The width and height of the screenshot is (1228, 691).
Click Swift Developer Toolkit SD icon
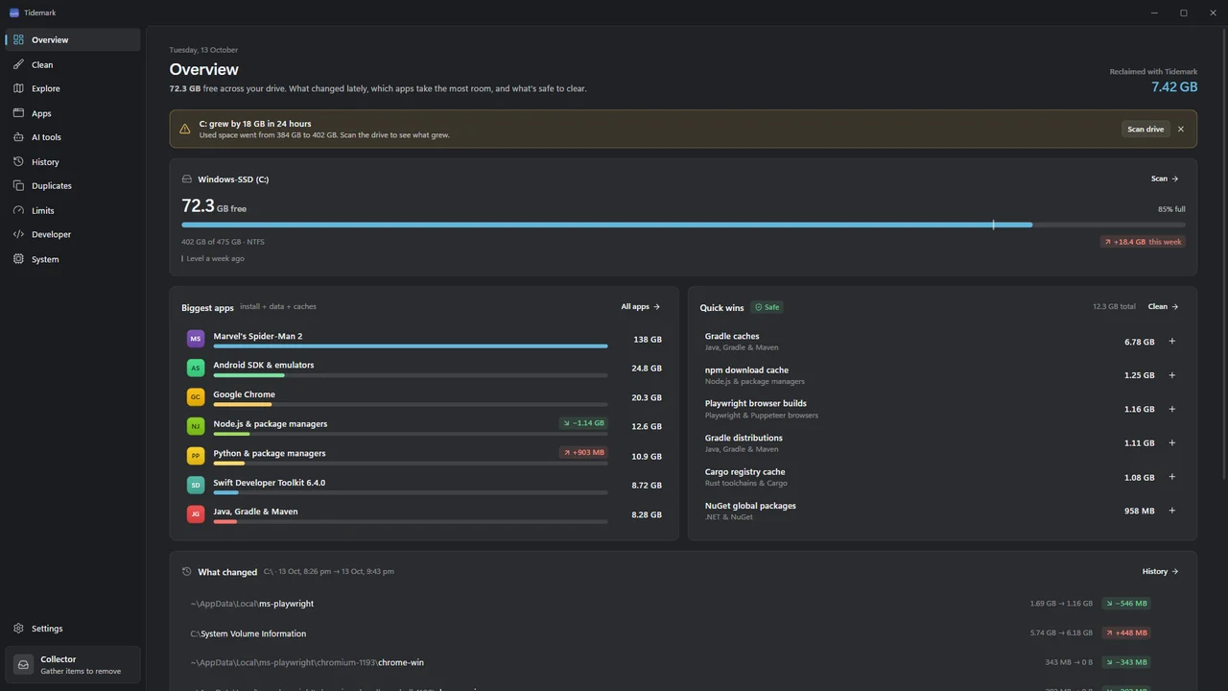point(196,485)
